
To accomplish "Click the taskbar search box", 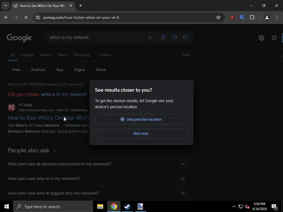I will pyautogui.click(x=53, y=206).
